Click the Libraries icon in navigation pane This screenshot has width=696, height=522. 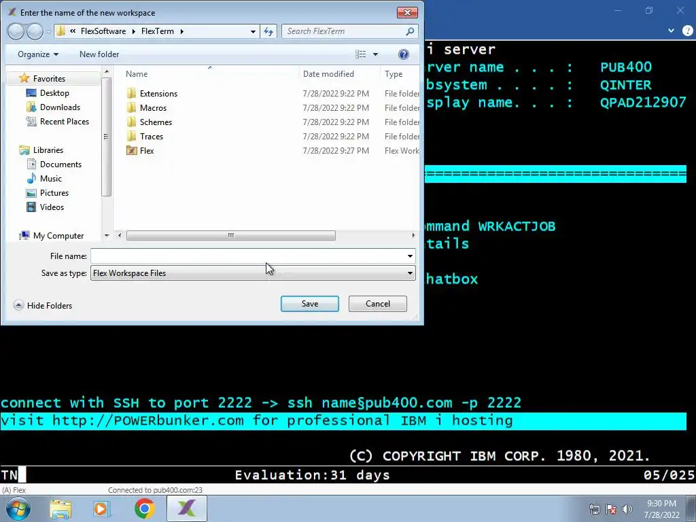coord(24,150)
